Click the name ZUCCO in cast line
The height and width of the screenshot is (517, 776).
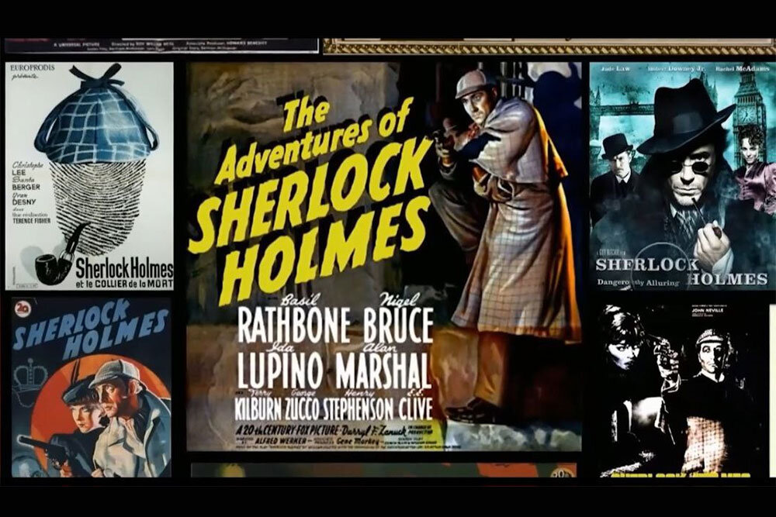(x=303, y=408)
